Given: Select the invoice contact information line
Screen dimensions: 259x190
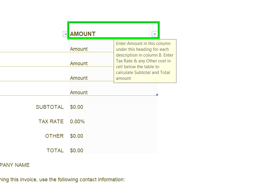Looking at the screenshot, I should pos(62,180).
